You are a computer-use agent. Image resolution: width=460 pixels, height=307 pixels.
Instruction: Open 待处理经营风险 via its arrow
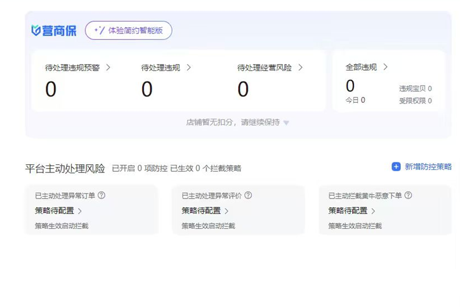coord(301,67)
